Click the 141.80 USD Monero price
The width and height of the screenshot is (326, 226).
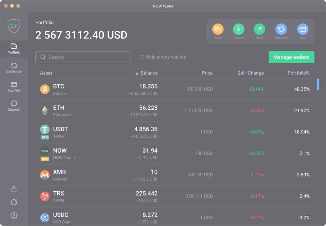coord(201,175)
